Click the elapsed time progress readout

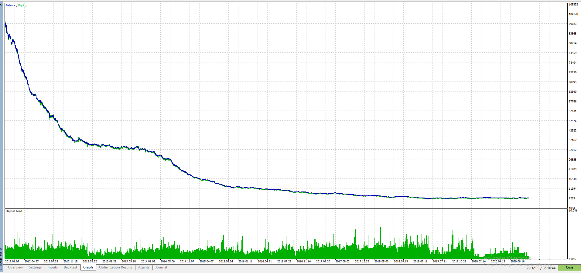(541, 268)
